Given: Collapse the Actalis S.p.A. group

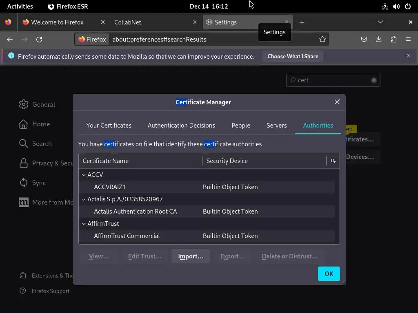Looking at the screenshot, I should click(84, 199).
